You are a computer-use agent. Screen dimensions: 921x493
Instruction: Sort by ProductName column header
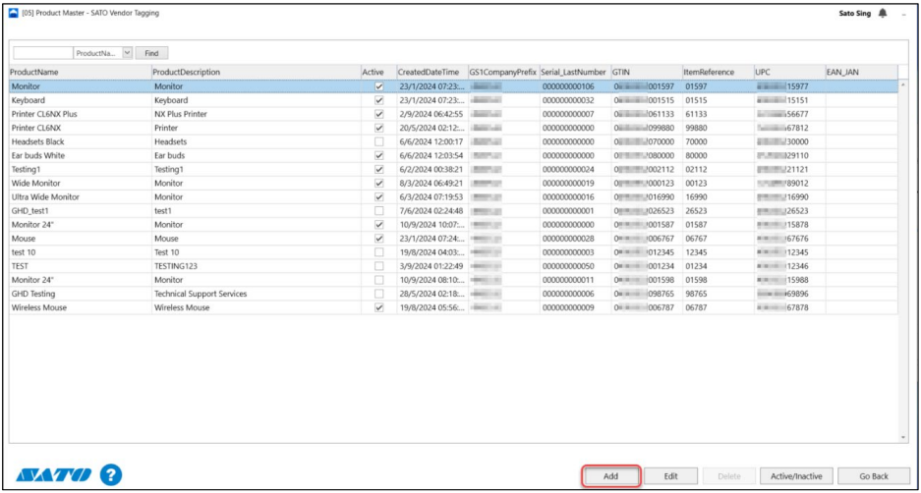point(79,72)
